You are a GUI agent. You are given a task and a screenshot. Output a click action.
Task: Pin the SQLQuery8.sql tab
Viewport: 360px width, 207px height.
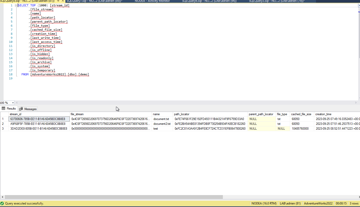[x=58, y=1]
